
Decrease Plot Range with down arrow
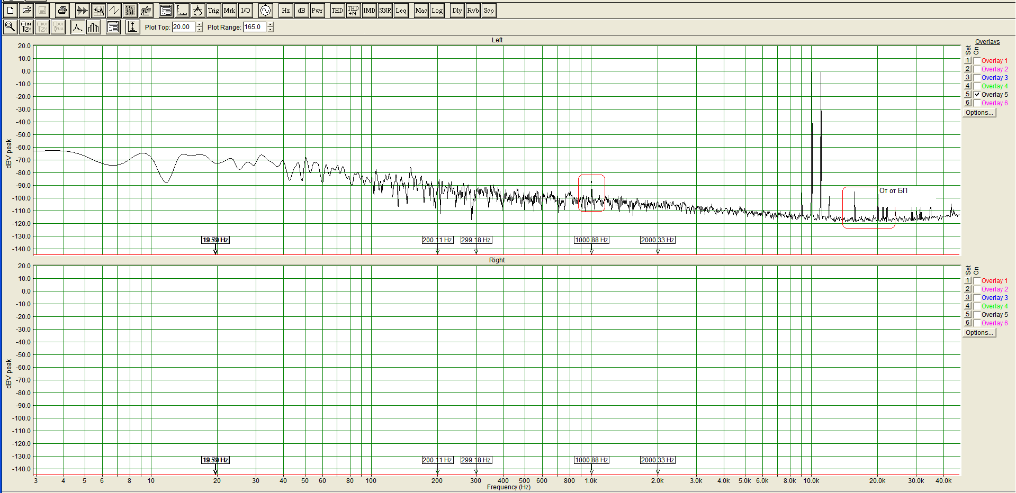pyautogui.click(x=271, y=30)
